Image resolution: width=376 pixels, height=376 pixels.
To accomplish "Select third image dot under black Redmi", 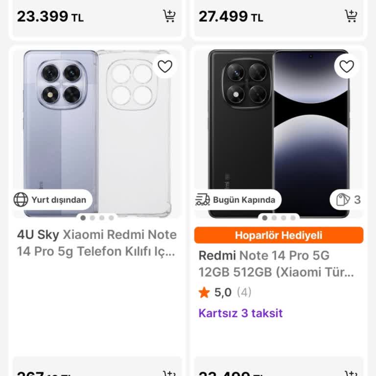I will [283, 218].
